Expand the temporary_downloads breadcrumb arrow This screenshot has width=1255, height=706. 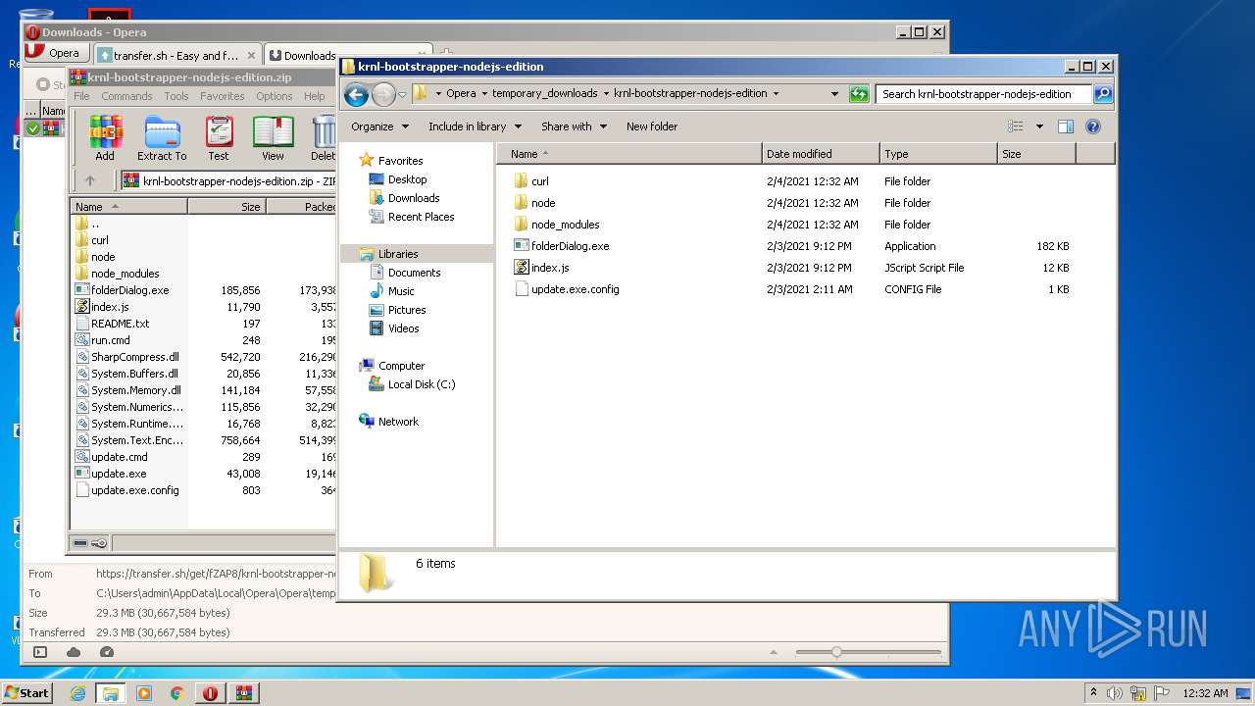coord(605,94)
